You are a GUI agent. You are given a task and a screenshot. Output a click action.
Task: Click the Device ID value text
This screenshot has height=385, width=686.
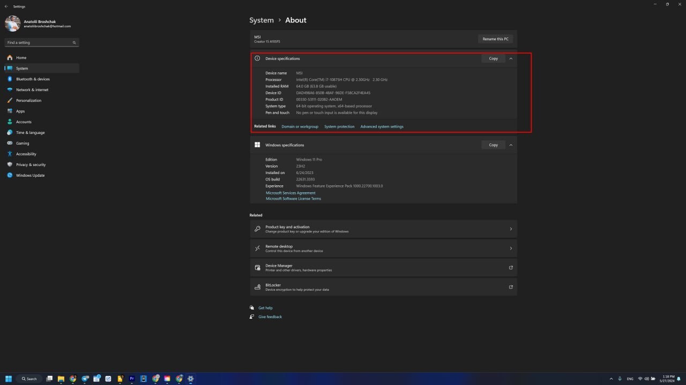(x=333, y=93)
